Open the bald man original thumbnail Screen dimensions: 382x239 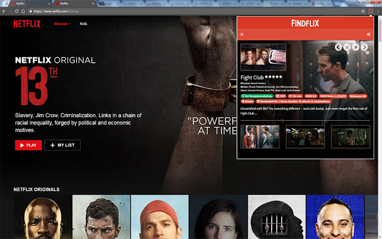pos(42,217)
